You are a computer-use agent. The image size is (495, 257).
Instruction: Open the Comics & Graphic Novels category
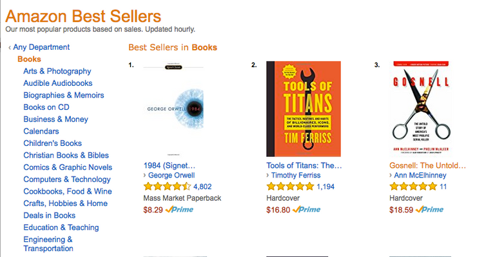(x=68, y=167)
